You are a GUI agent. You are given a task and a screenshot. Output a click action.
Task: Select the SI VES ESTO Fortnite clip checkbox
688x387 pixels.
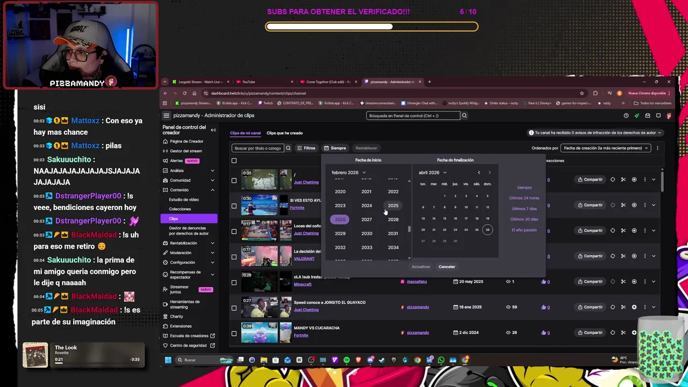[234, 206]
